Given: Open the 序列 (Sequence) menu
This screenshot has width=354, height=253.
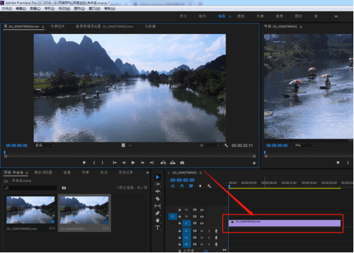Looking at the screenshot, I should point(49,8).
